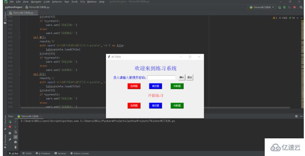Image resolution: width=305 pixels, height=156 pixels.
Task: Open the VCS menu
Action: [82, 2]
